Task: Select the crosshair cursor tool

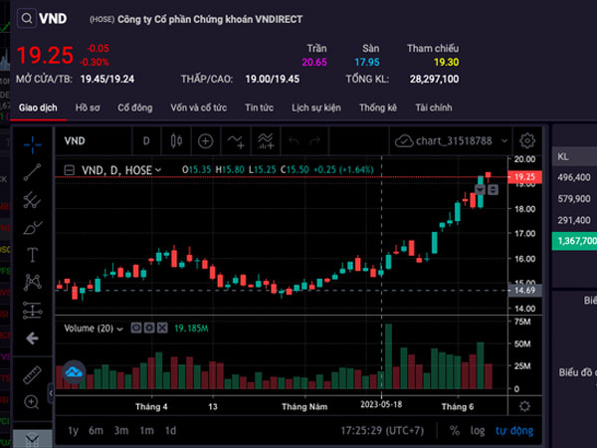Action: pos(33,144)
